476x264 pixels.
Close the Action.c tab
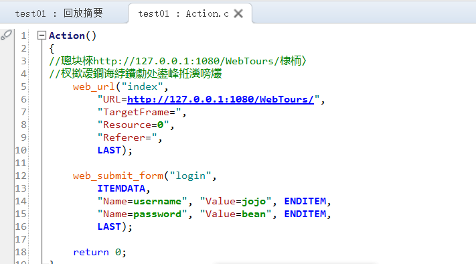pos(238,13)
